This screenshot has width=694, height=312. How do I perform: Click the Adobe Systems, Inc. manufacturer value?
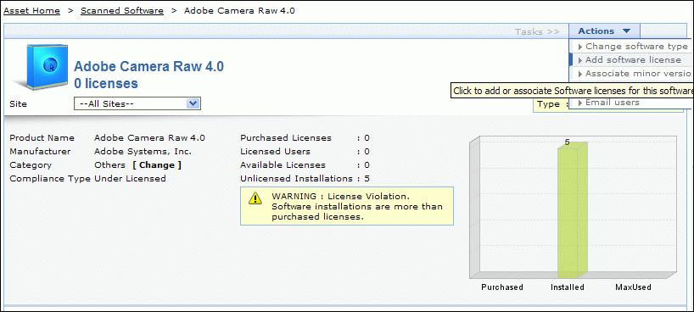point(143,152)
